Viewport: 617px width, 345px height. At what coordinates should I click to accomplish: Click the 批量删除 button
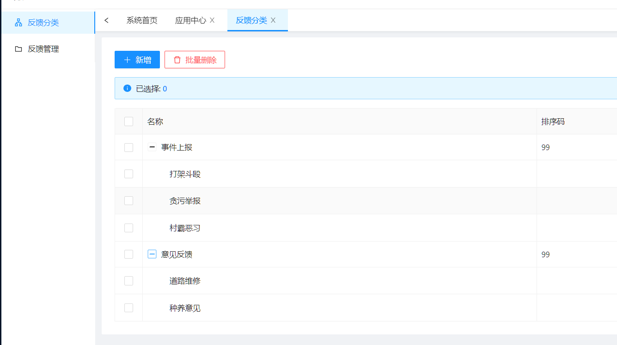coord(195,59)
